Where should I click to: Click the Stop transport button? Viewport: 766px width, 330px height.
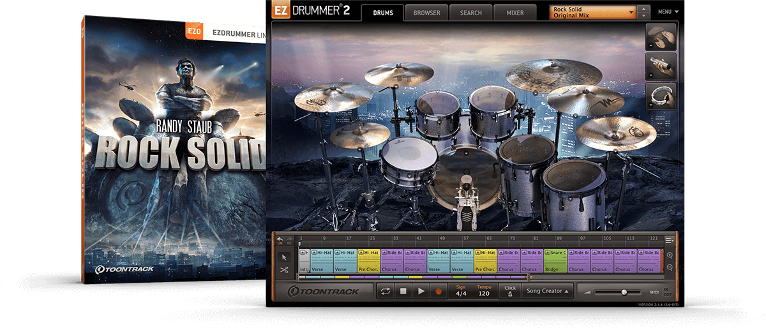pos(403,291)
